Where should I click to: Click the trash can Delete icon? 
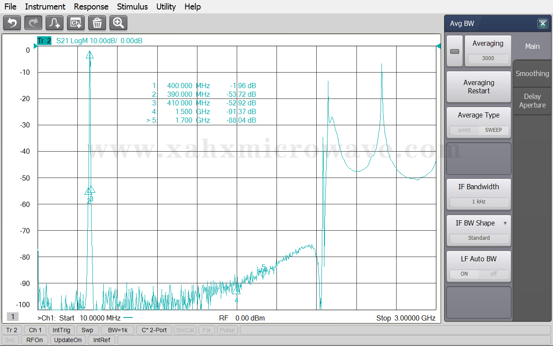[x=97, y=23]
